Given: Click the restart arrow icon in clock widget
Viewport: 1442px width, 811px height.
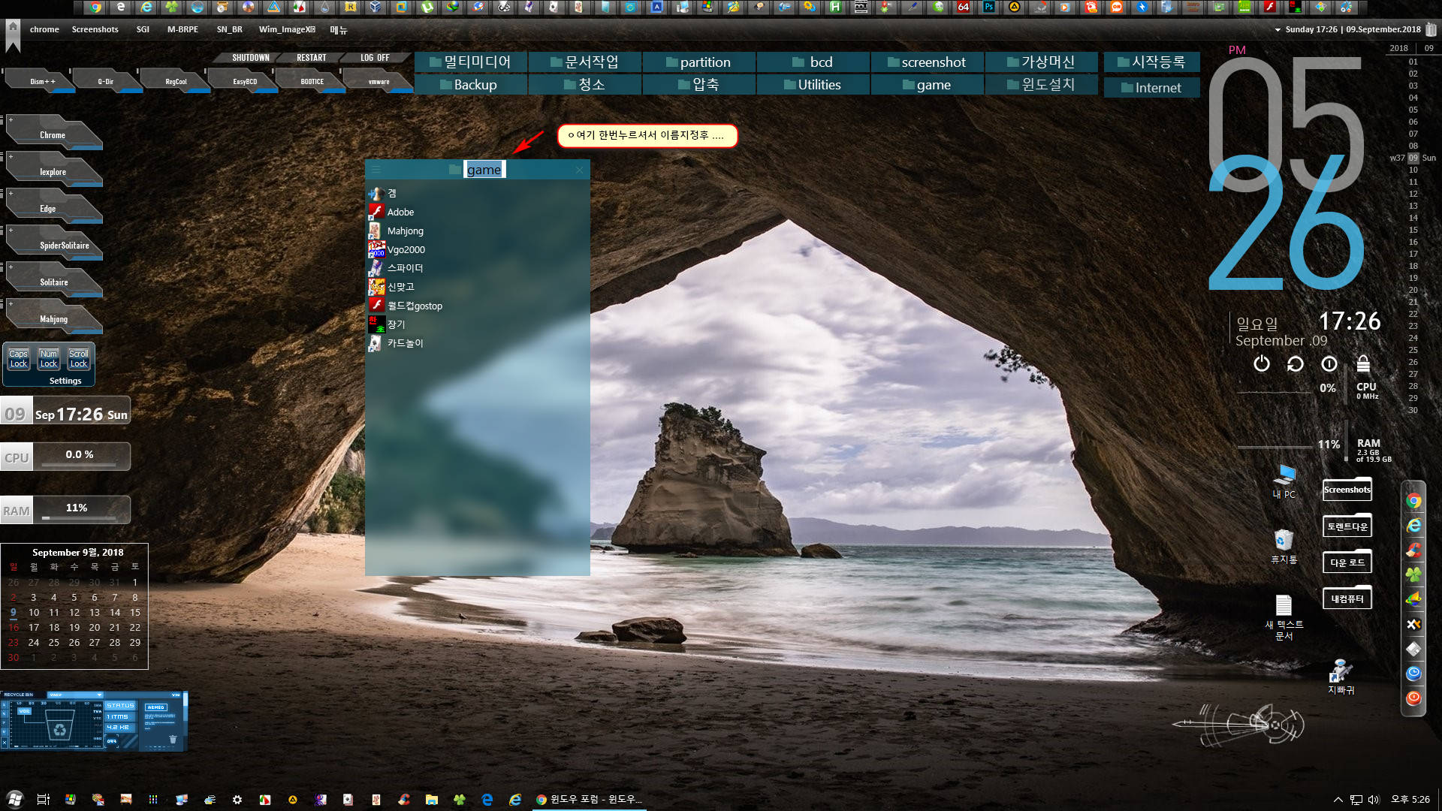Looking at the screenshot, I should coord(1296,364).
